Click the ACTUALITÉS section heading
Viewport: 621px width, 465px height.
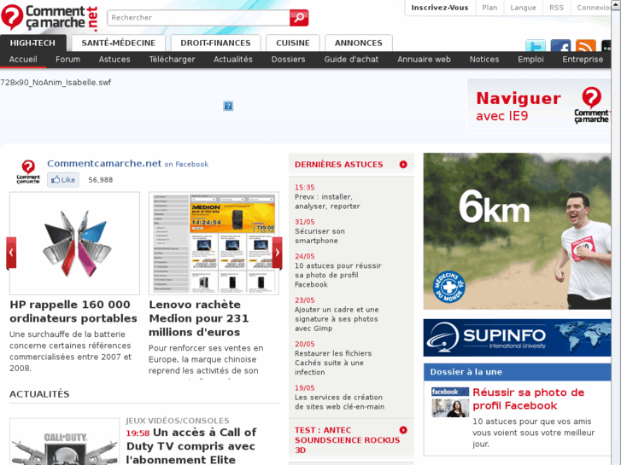[x=39, y=394]
